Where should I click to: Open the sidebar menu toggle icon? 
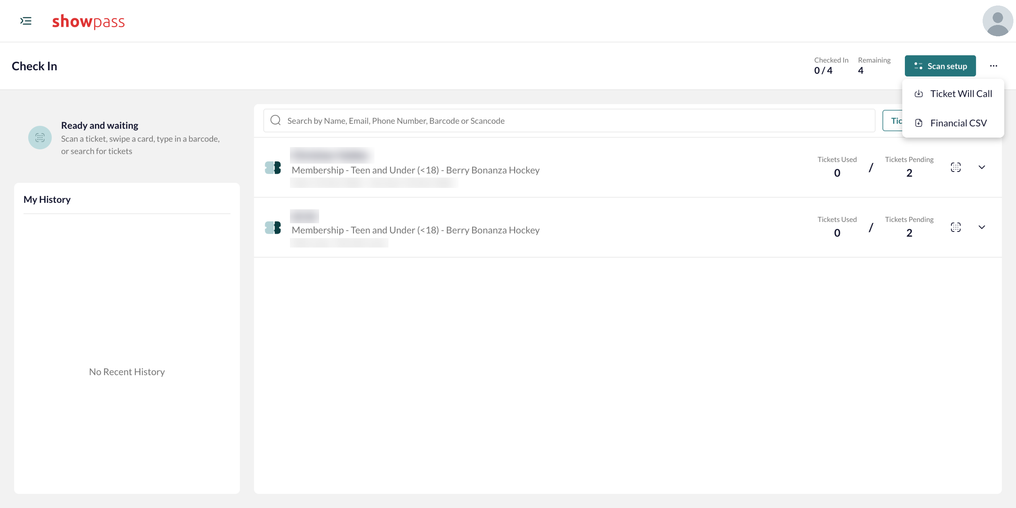click(26, 21)
